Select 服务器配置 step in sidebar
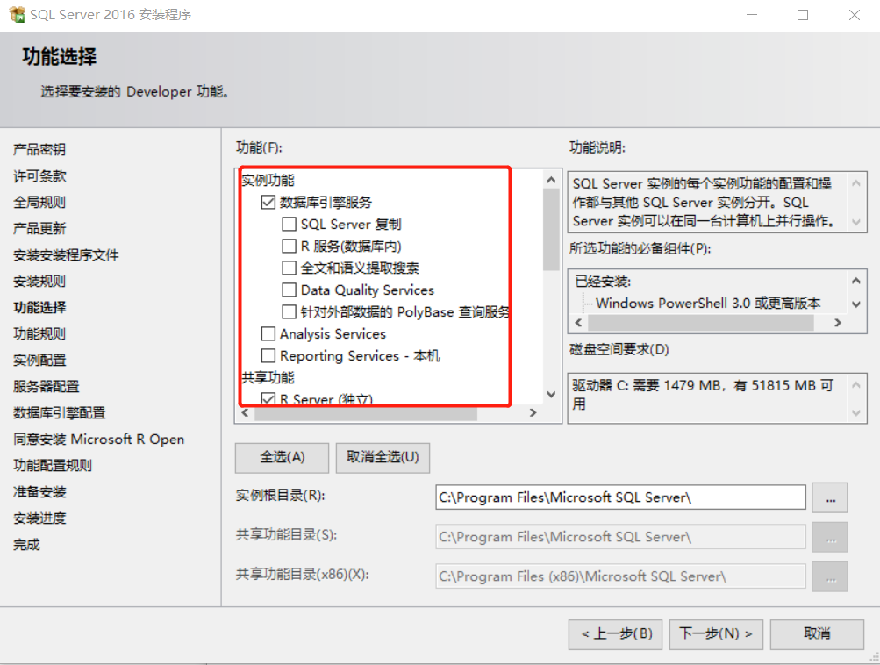880x665 pixels. [x=46, y=387]
